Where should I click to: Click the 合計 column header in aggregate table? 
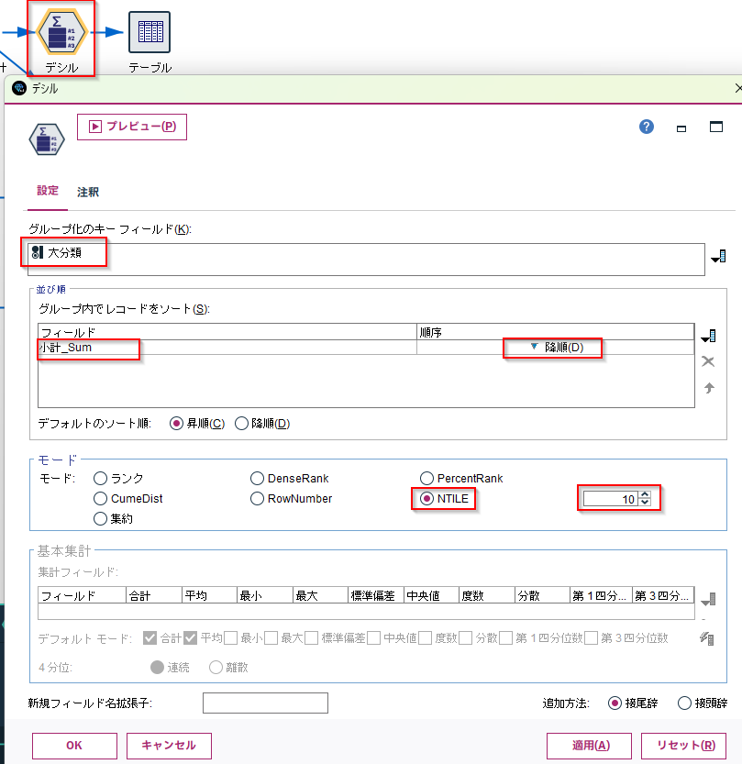(154, 595)
